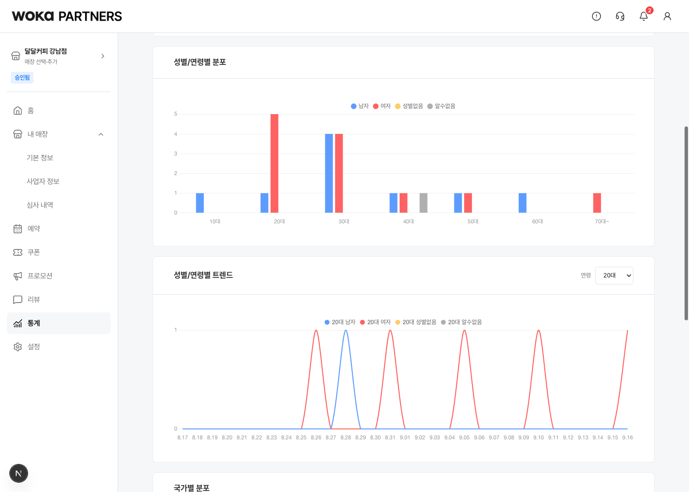Click the home icon in sidebar
689x492 pixels.
point(18,111)
